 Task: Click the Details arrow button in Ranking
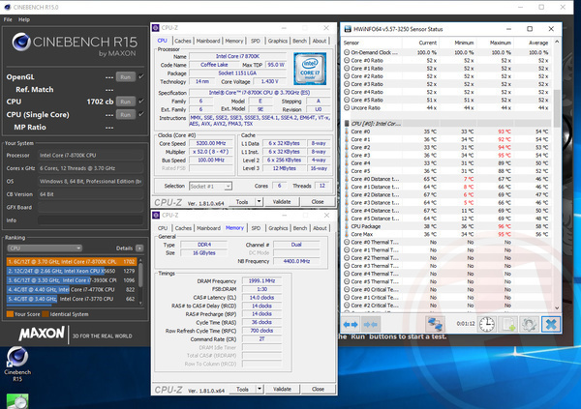point(139,248)
